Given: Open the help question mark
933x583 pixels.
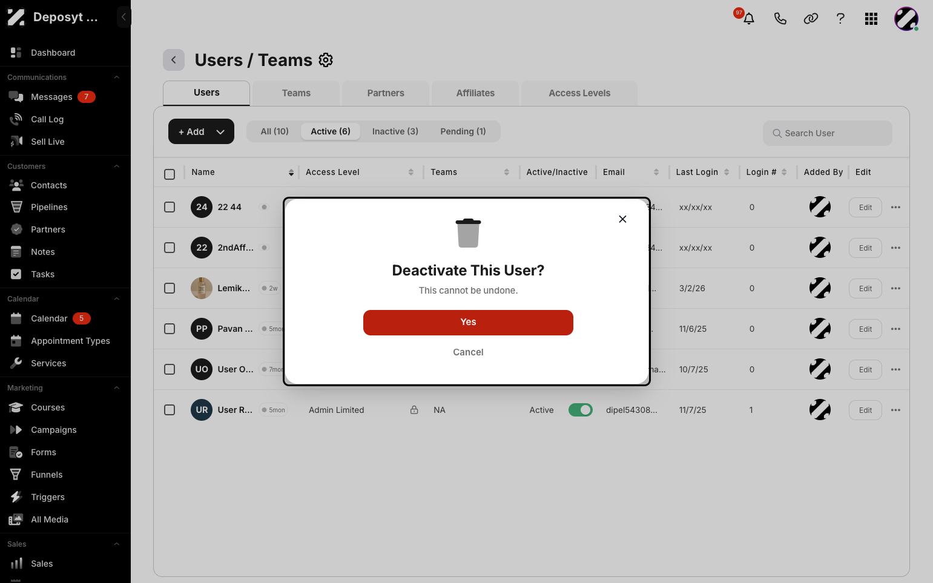Looking at the screenshot, I should tap(840, 19).
